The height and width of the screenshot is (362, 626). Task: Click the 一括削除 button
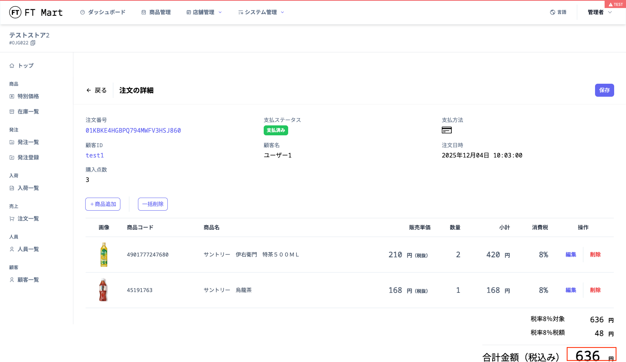pyautogui.click(x=153, y=204)
